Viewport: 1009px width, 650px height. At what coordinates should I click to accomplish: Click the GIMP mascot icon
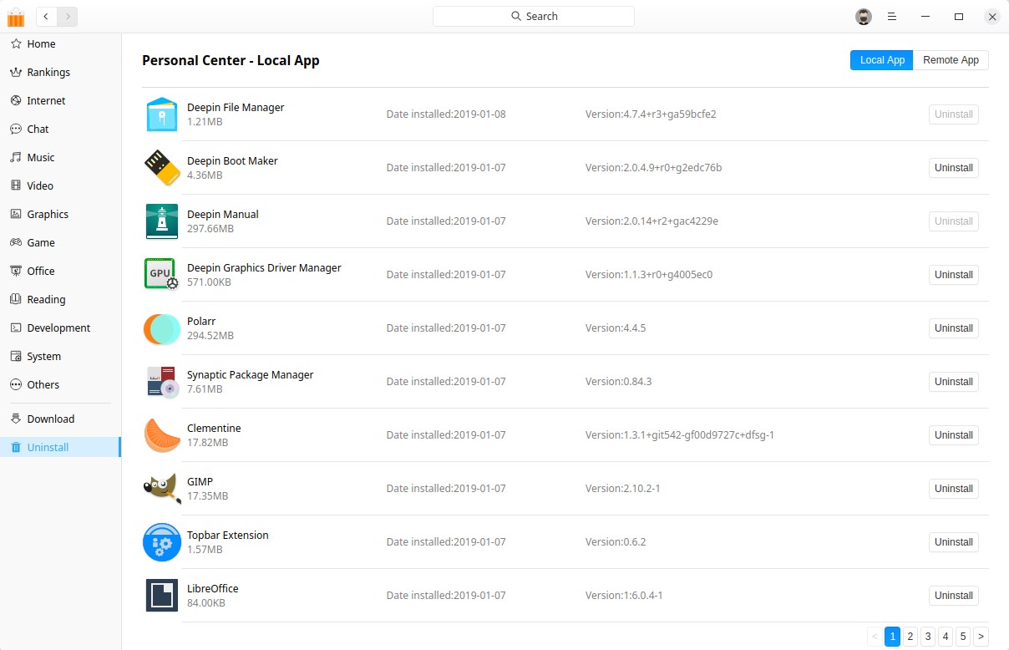[x=162, y=489]
